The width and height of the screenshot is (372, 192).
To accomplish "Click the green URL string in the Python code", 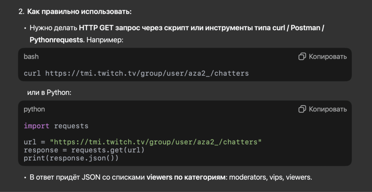I will coord(156,142).
